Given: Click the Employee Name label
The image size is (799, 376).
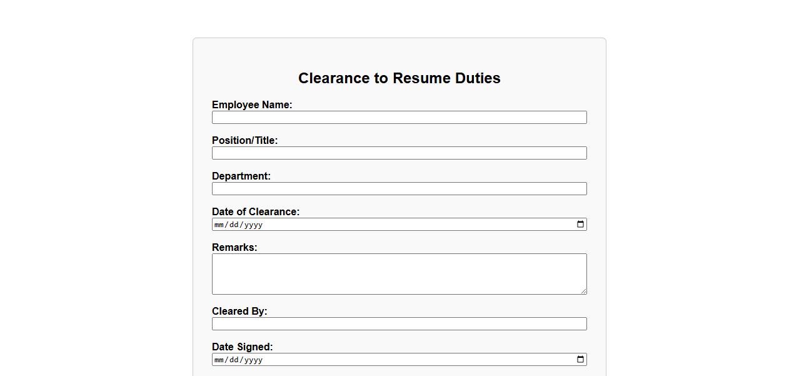Looking at the screenshot, I should tap(252, 105).
